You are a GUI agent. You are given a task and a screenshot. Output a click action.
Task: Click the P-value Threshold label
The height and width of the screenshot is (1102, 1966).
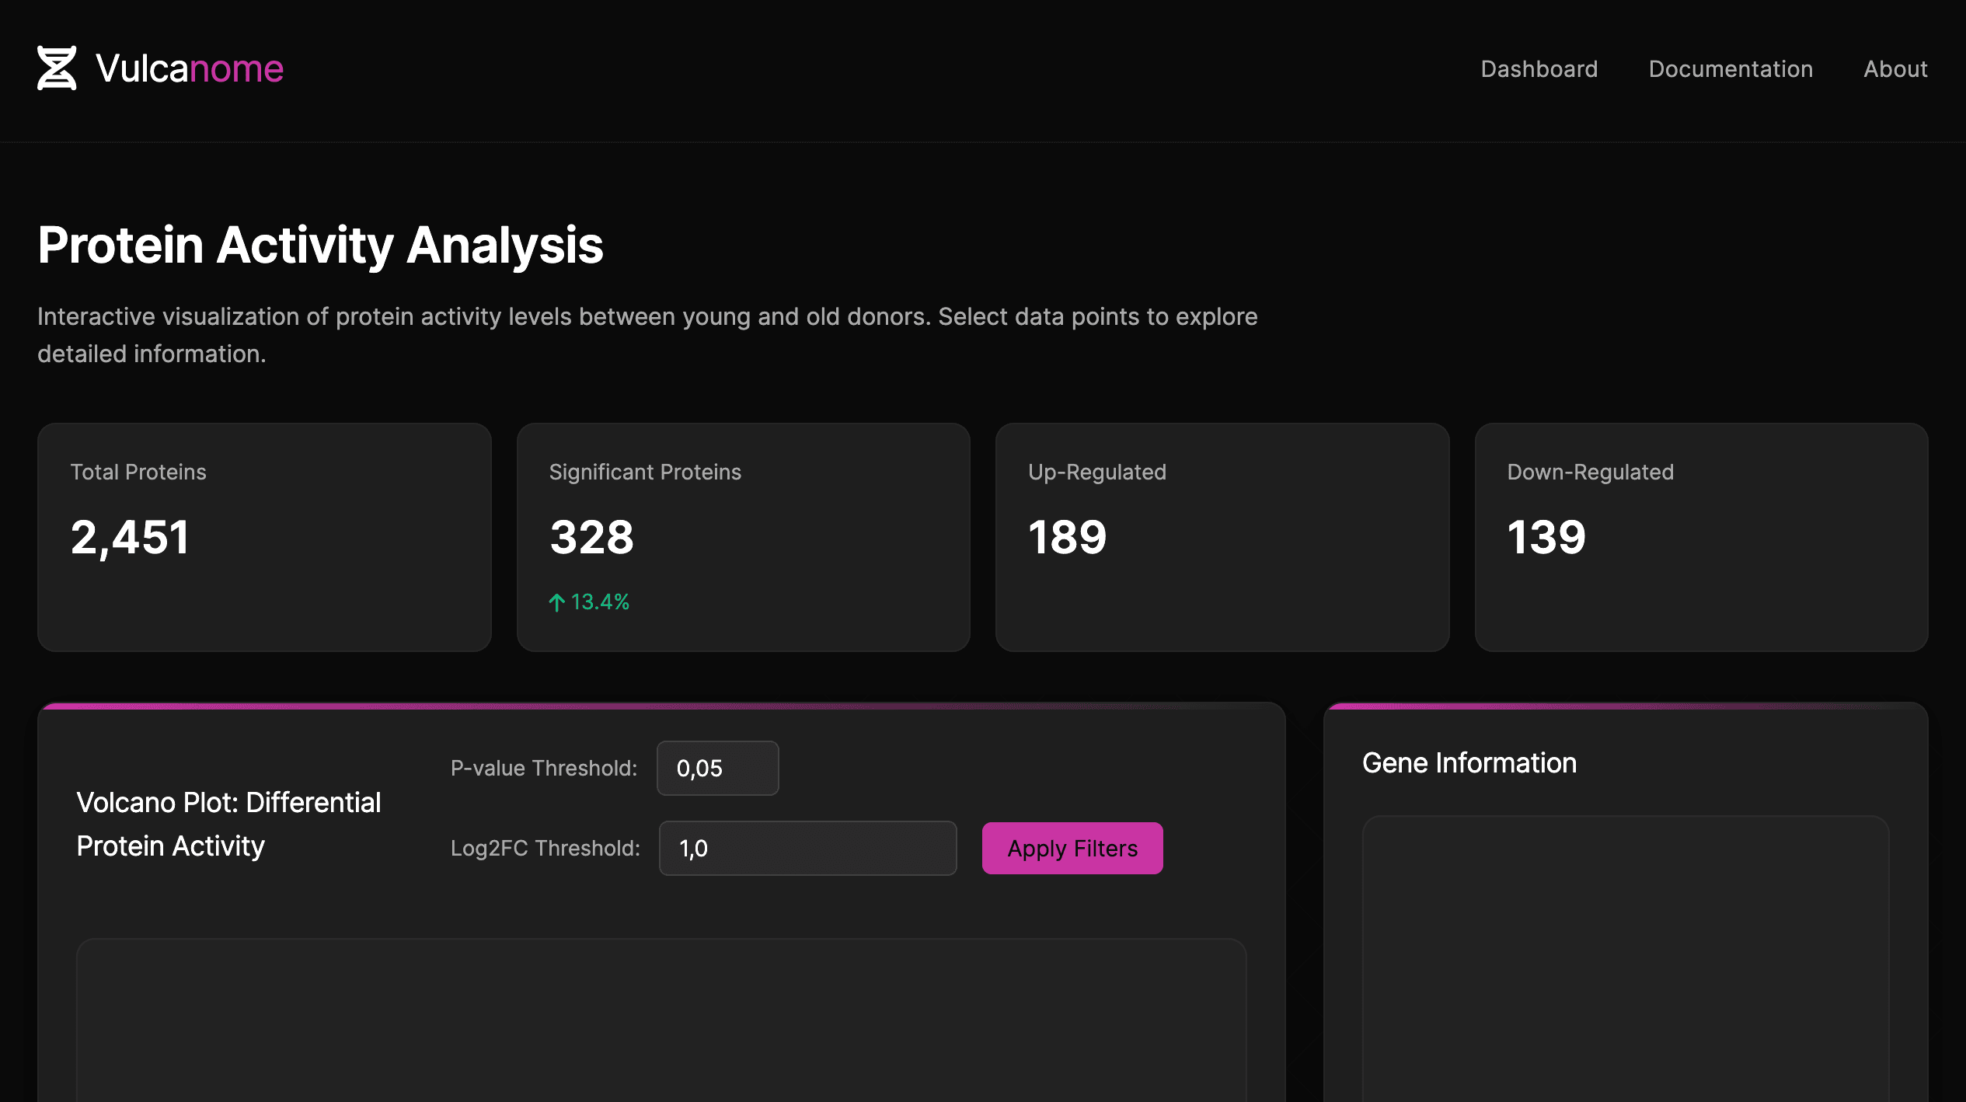(x=544, y=768)
